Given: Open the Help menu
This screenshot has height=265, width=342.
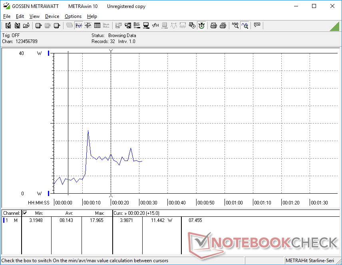Looking at the screenshot, I should [92, 16].
